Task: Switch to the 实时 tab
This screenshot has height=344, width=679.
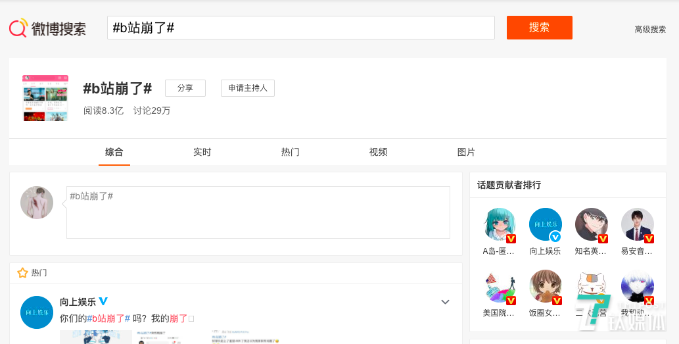Action: 202,152
